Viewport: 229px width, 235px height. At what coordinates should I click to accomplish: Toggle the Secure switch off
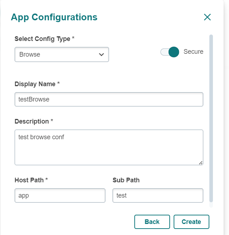tap(170, 52)
